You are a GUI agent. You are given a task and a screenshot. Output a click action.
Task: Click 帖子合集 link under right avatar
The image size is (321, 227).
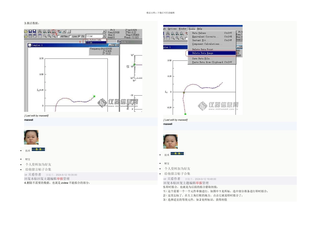click(183, 174)
